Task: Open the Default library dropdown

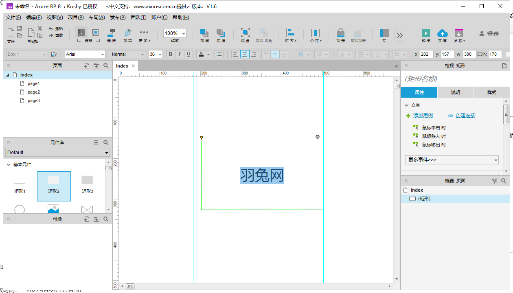Action: (58, 153)
